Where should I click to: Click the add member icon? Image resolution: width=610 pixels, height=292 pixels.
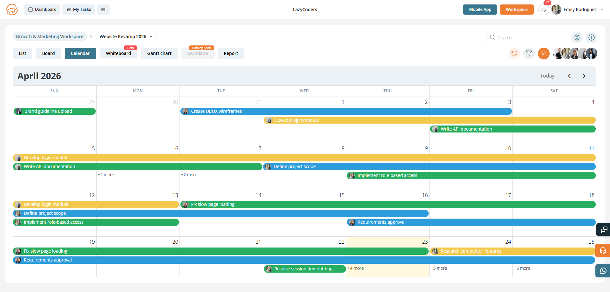pyautogui.click(x=544, y=53)
